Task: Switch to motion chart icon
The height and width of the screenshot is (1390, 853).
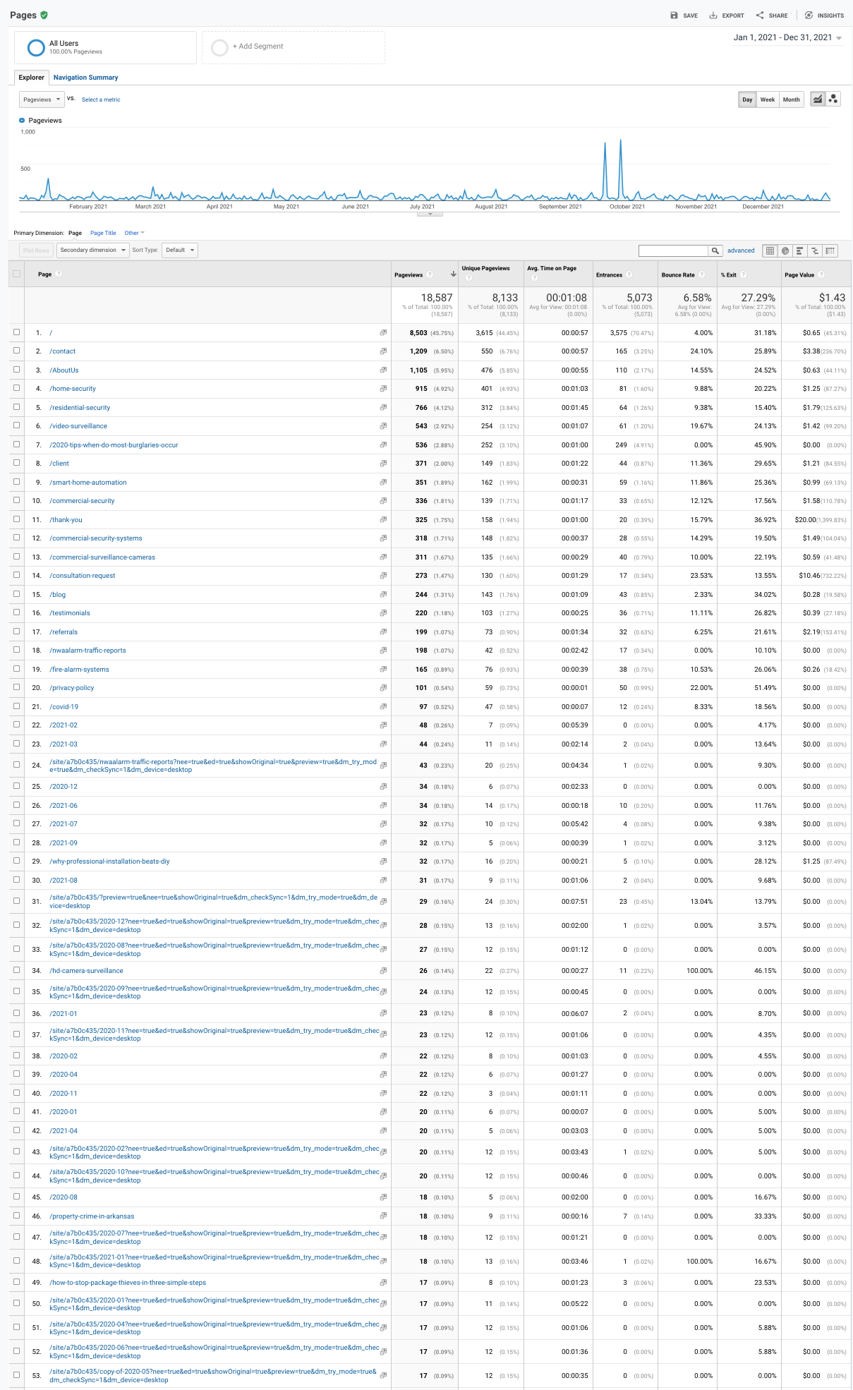Action: [x=833, y=99]
